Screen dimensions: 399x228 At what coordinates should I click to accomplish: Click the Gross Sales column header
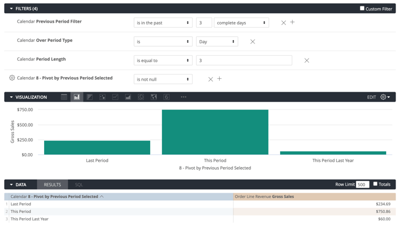(314, 197)
